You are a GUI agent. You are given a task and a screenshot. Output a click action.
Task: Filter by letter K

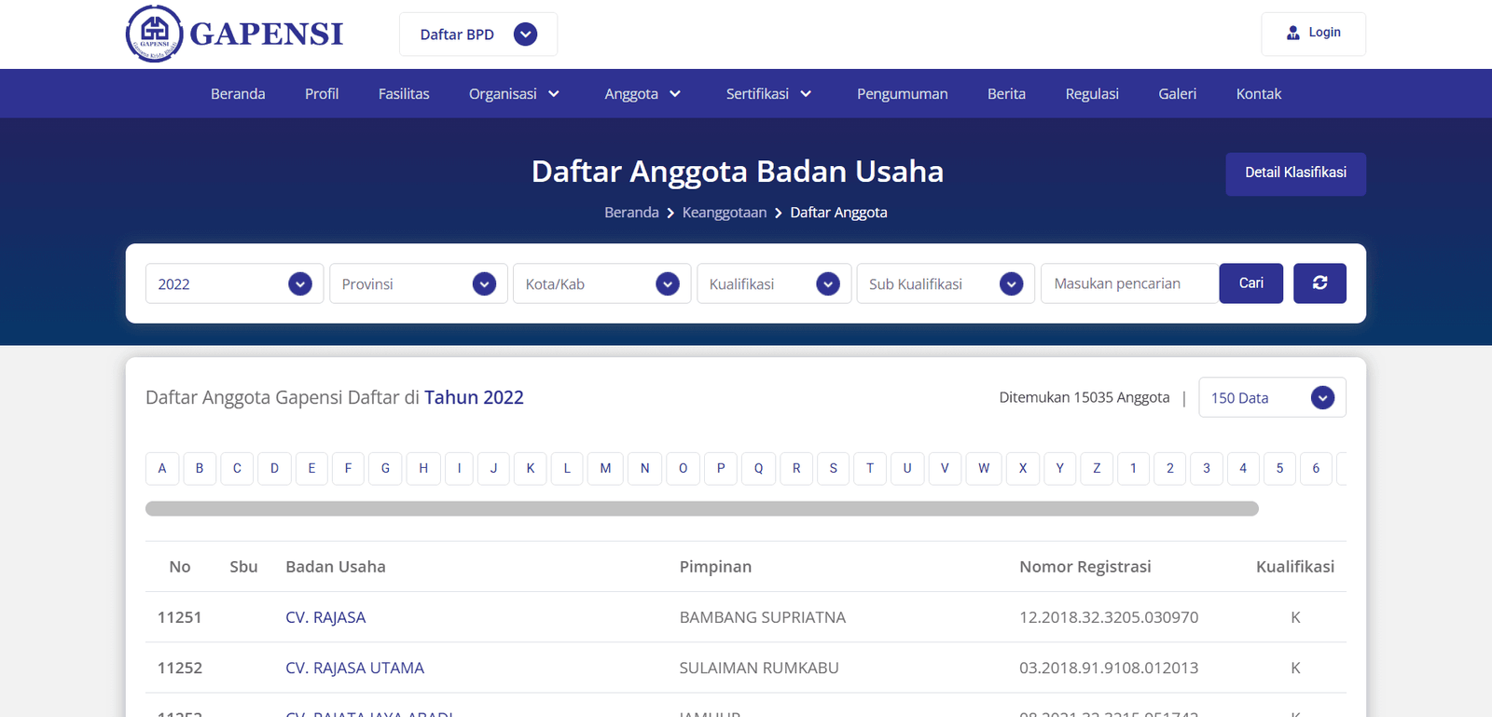(x=531, y=468)
